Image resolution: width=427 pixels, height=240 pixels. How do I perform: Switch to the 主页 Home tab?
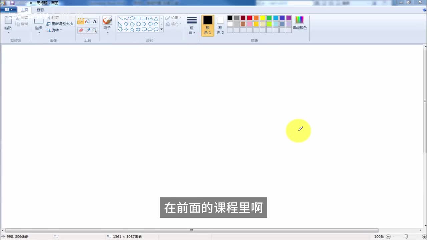coord(25,10)
